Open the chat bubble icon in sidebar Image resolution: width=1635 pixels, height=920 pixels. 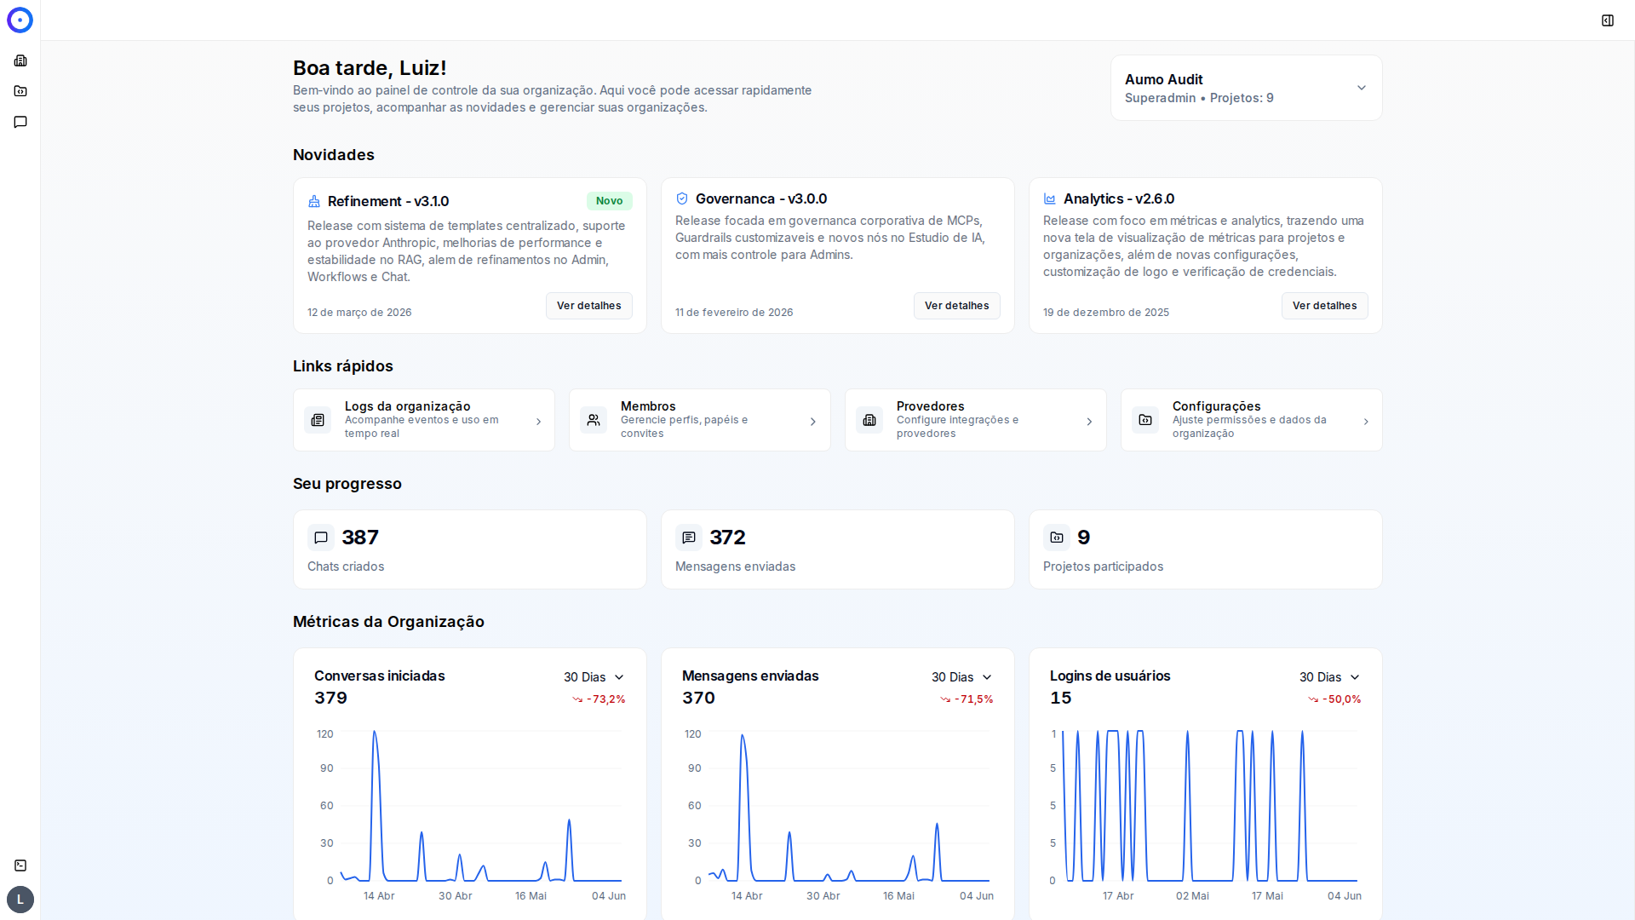[x=20, y=122]
